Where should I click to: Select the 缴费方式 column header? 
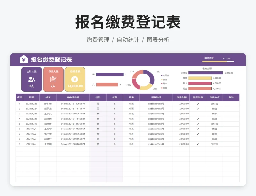coord(214,97)
